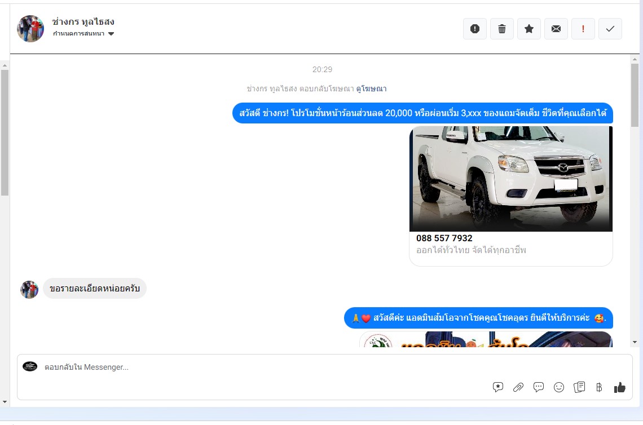The width and height of the screenshot is (643, 425).
Task: Open the ดูโฆษณา link
Action: tap(371, 88)
